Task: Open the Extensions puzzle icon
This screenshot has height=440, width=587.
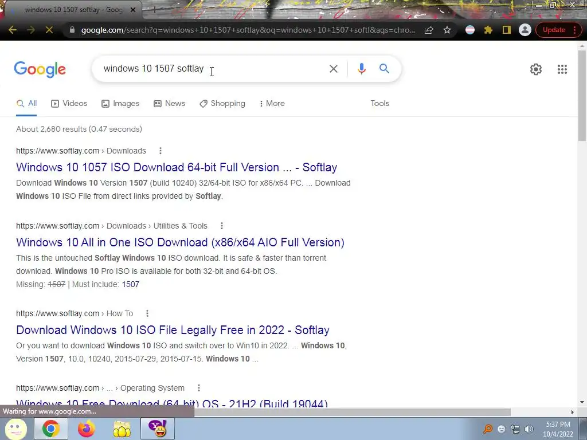Action: pyautogui.click(x=488, y=30)
